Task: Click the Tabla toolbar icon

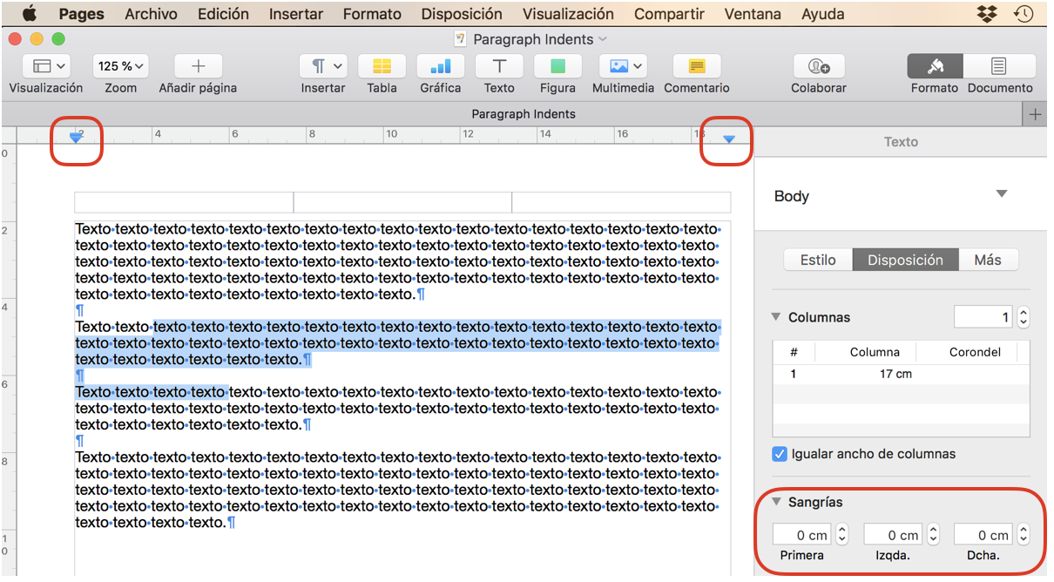Action: tap(382, 67)
